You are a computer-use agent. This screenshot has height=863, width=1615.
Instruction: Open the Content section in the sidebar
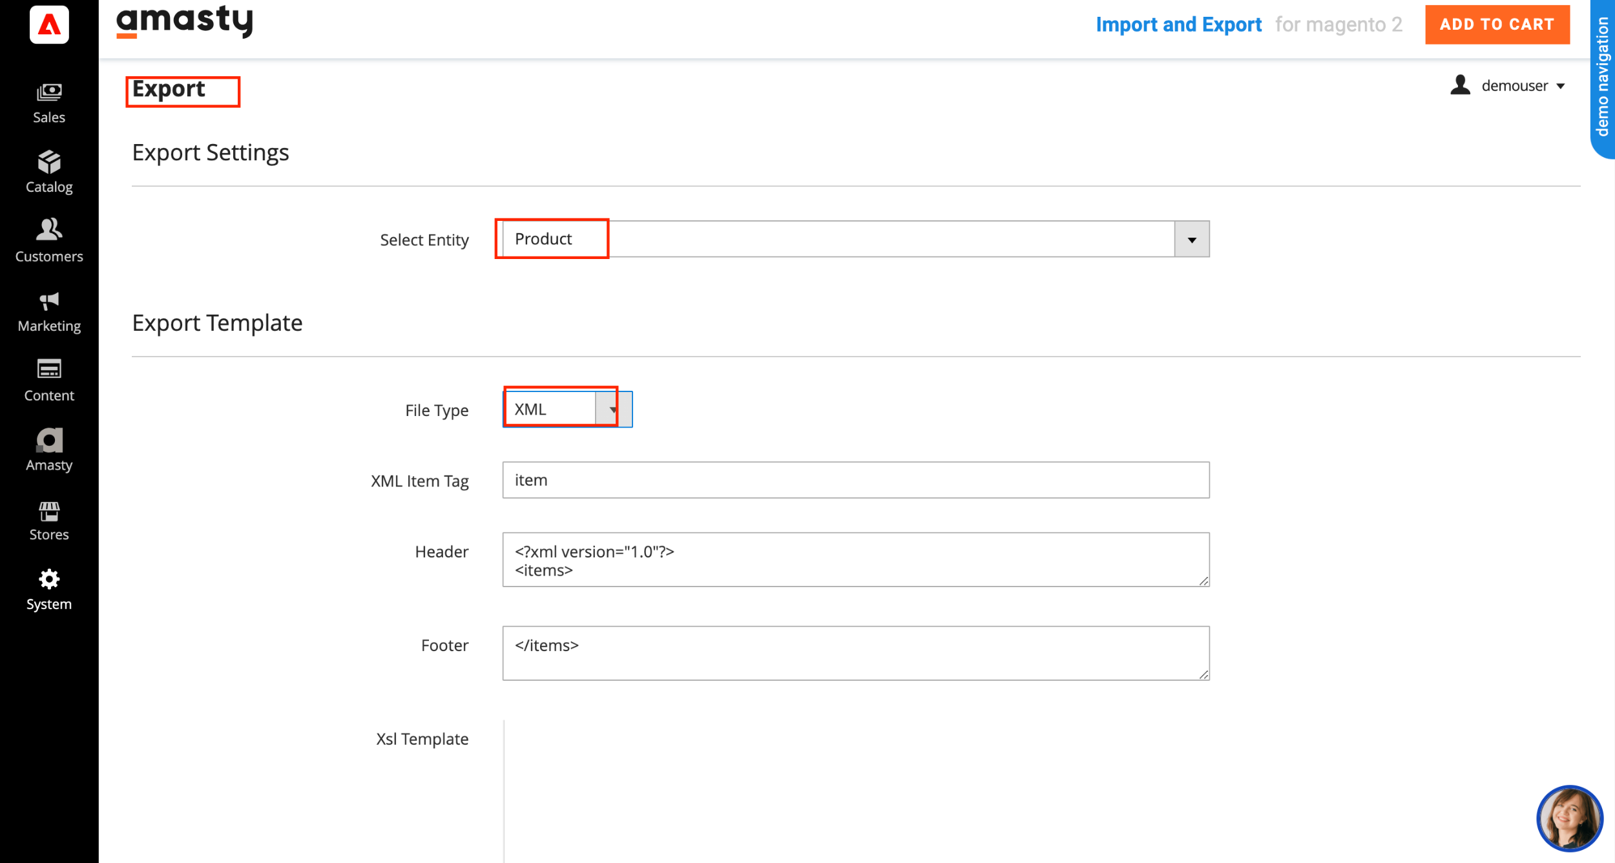coord(49,379)
